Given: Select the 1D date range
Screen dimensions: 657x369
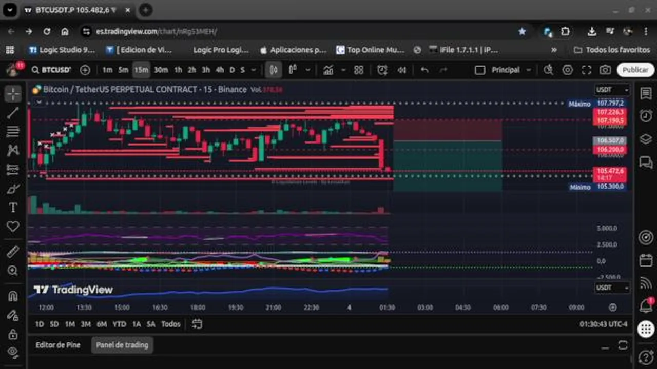Looking at the screenshot, I should point(40,324).
